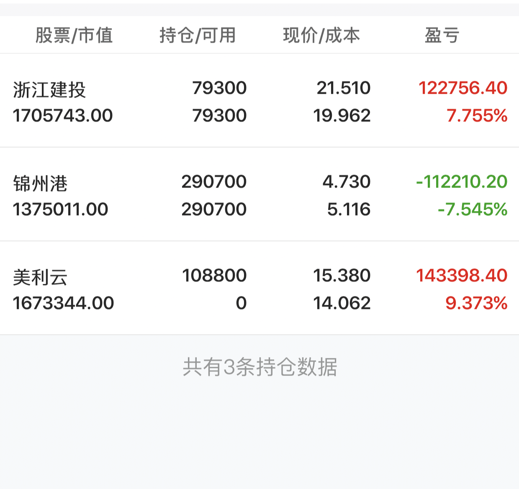The width and height of the screenshot is (519, 489).
Task: Click 美利云 holding quantity 108800
Action: [214, 275]
